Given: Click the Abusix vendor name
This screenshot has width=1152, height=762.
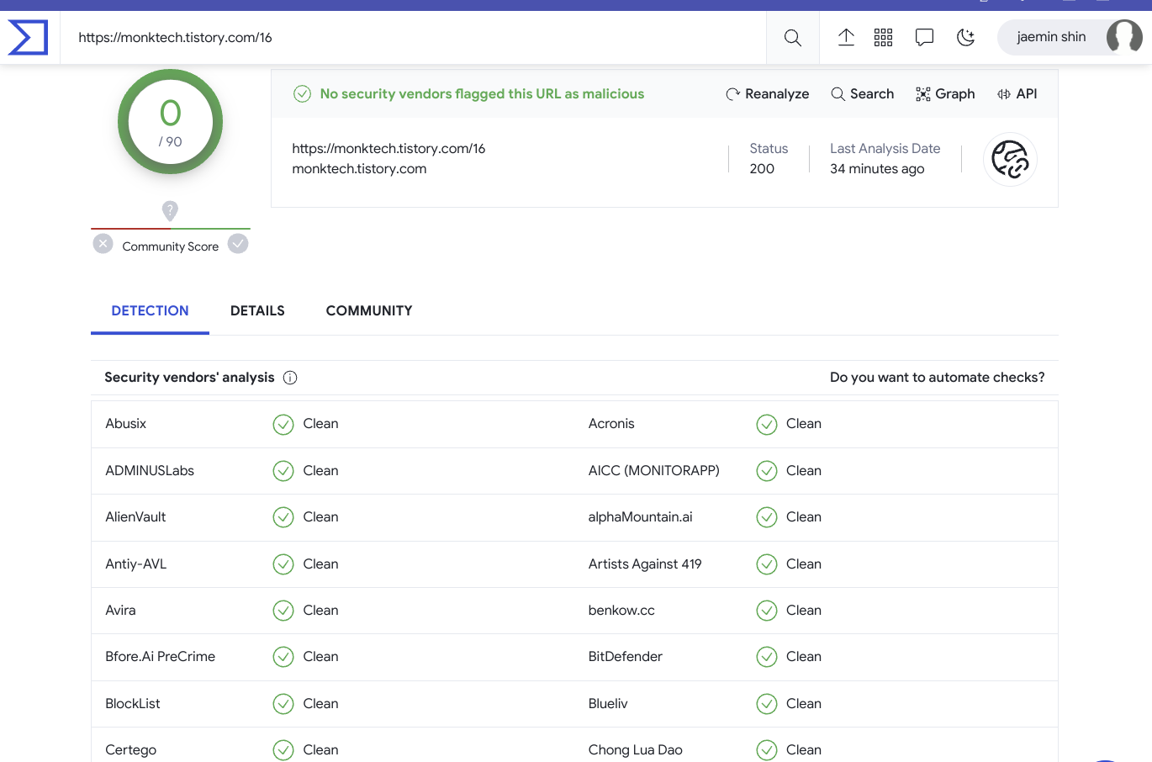Looking at the screenshot, I should point(125,424).
